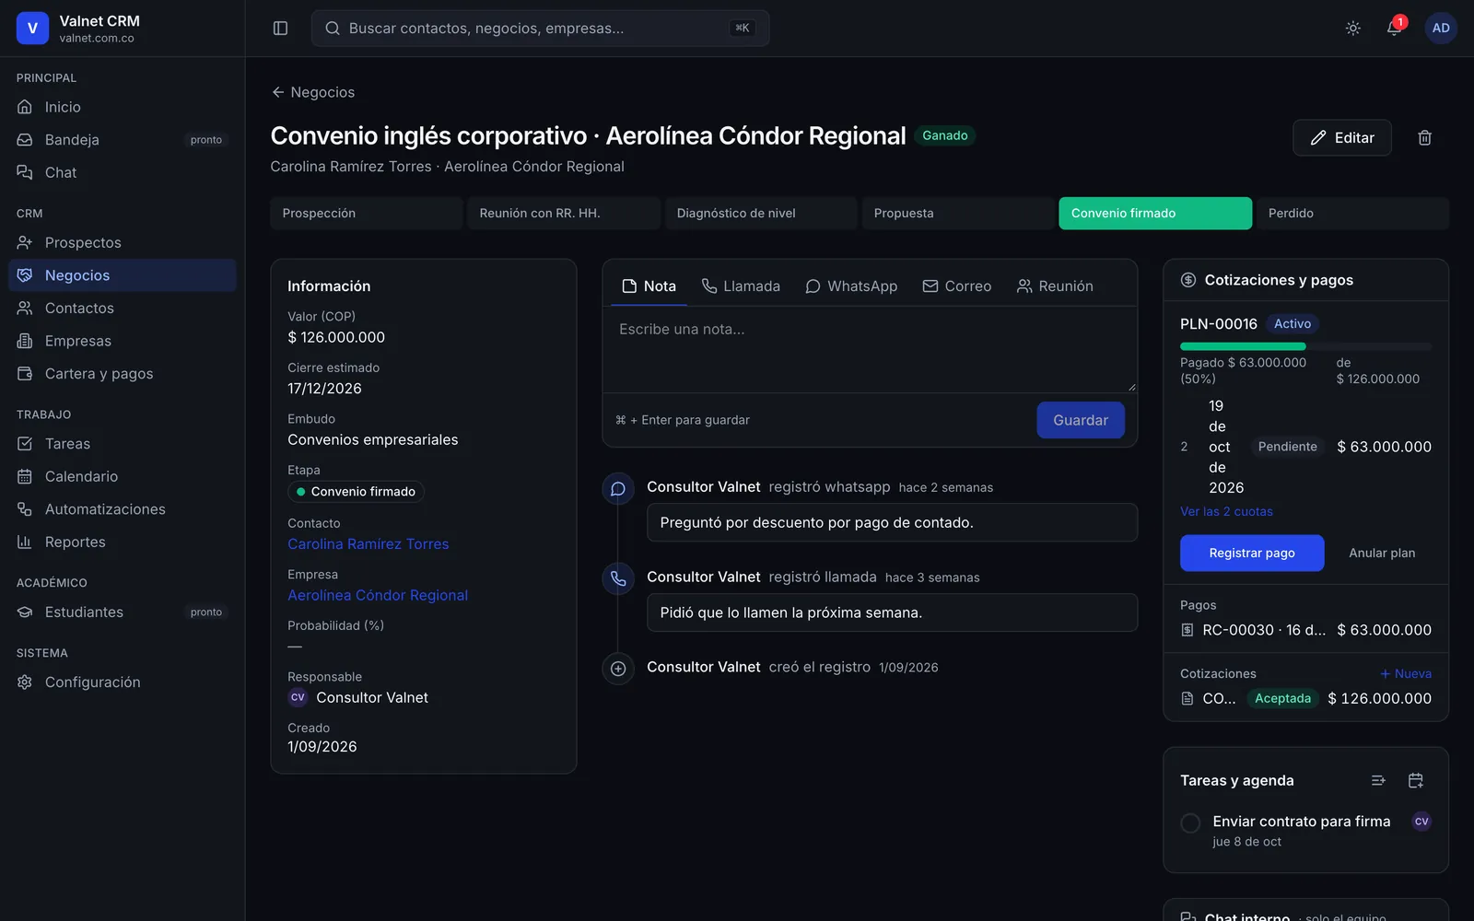Screen dimensions: 1474x921
Task: Open Cartera y pagos in the sidebar
Action: (x=123, y=373)
